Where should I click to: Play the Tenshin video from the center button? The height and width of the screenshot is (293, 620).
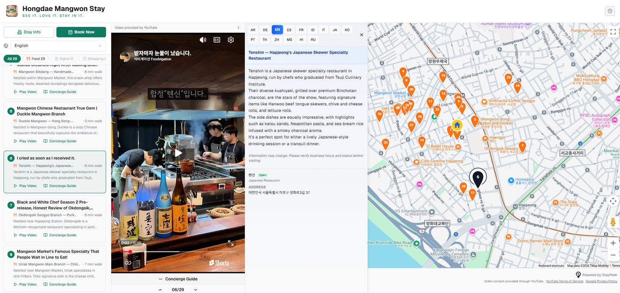(x=178, y=153)
